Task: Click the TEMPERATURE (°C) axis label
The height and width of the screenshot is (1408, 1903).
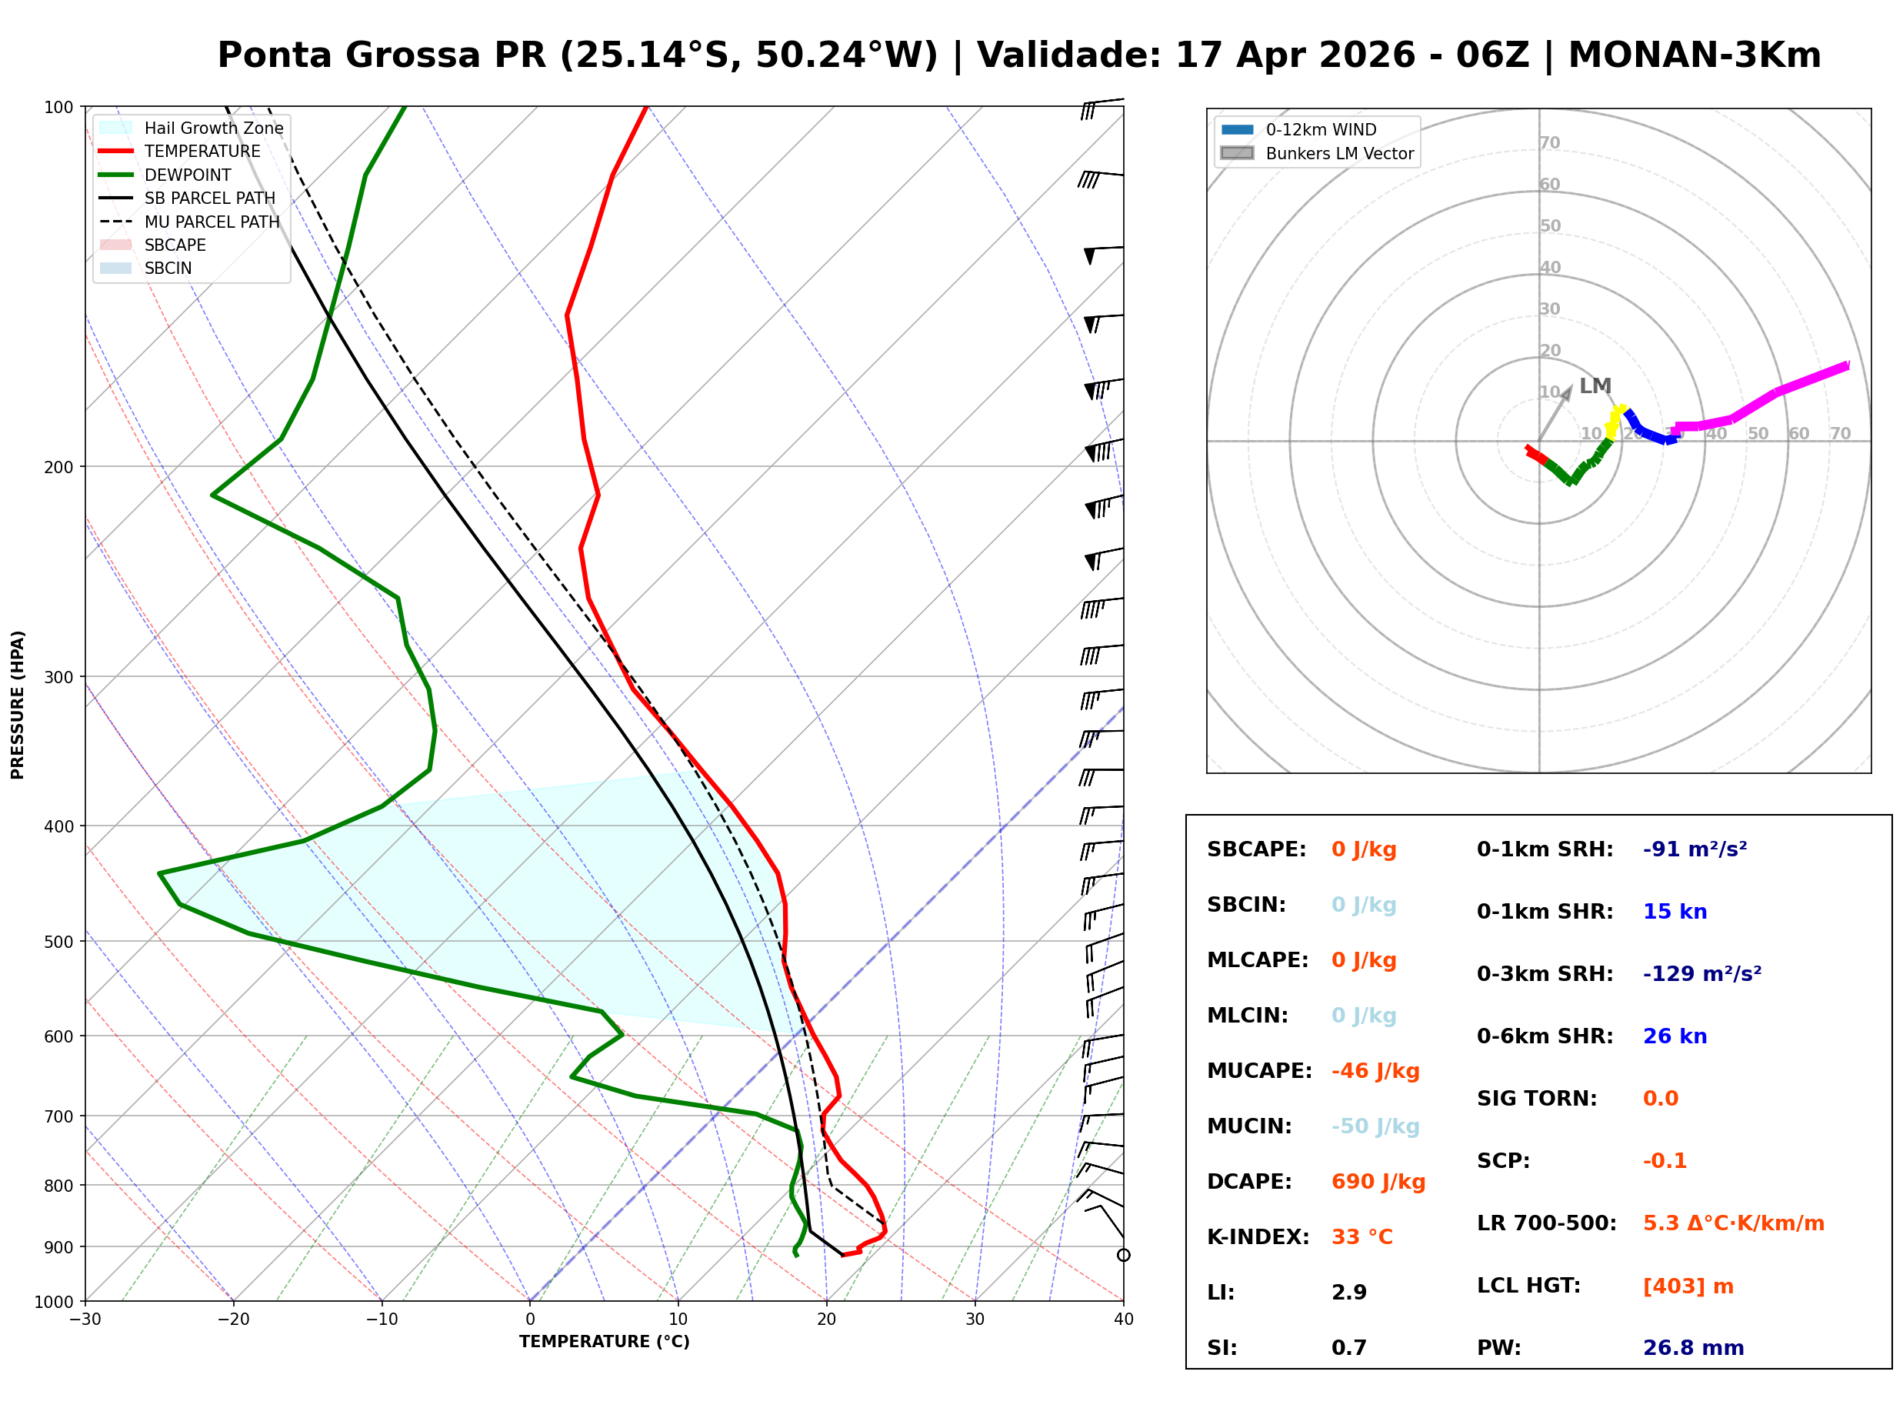Action: pos(604,1342)
